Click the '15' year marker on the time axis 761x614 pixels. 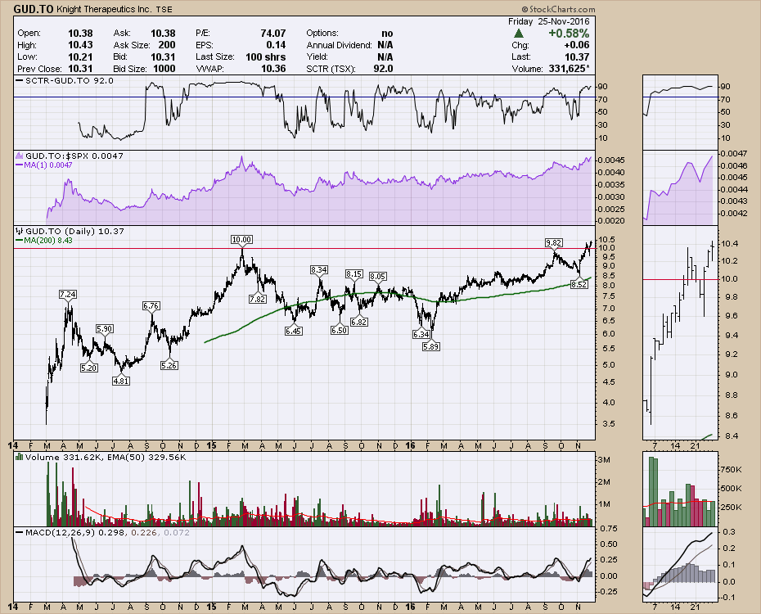212,445
